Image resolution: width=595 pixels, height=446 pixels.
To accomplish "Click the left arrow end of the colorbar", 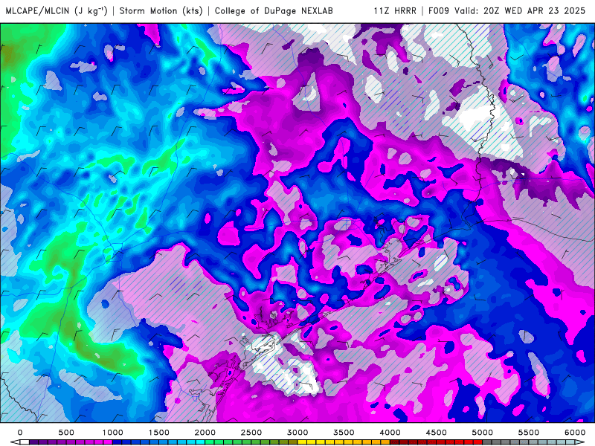I will coord(14,442).
